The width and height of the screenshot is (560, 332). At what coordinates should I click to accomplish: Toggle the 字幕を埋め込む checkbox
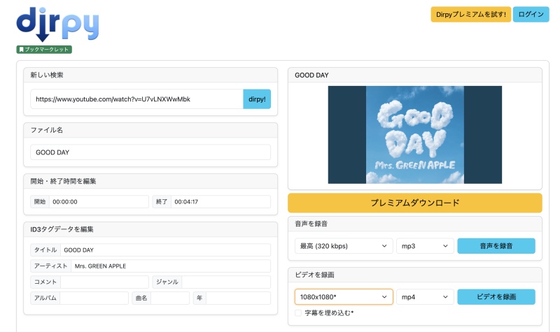298,313
